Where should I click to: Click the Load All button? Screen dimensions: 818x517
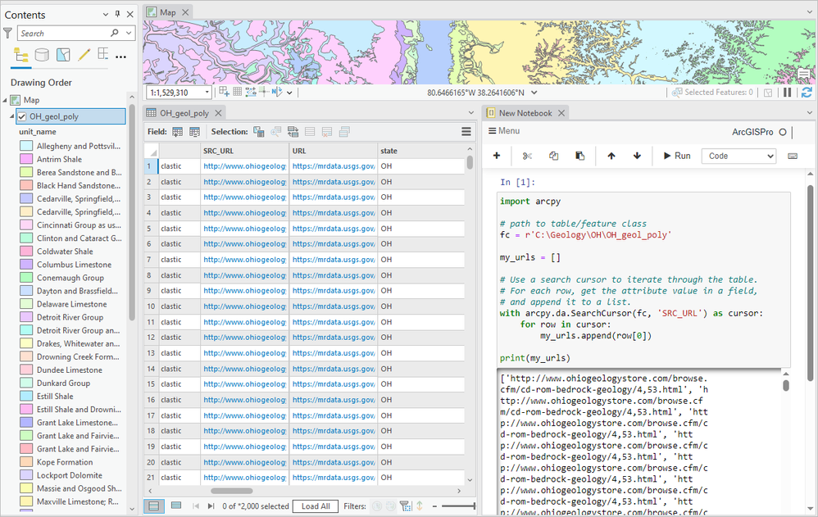[316, 506]
